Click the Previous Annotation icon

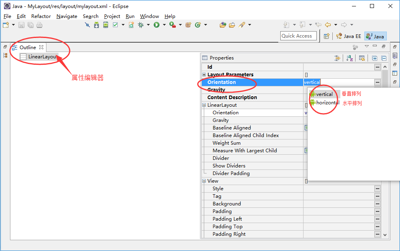303,25
